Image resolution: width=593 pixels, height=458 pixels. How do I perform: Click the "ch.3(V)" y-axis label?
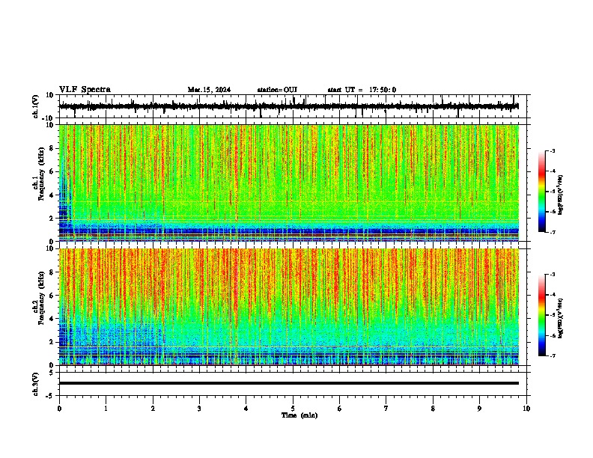pyautogui.click(x=36, y=385)
